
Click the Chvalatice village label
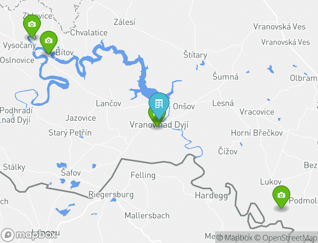click(89, 33)
